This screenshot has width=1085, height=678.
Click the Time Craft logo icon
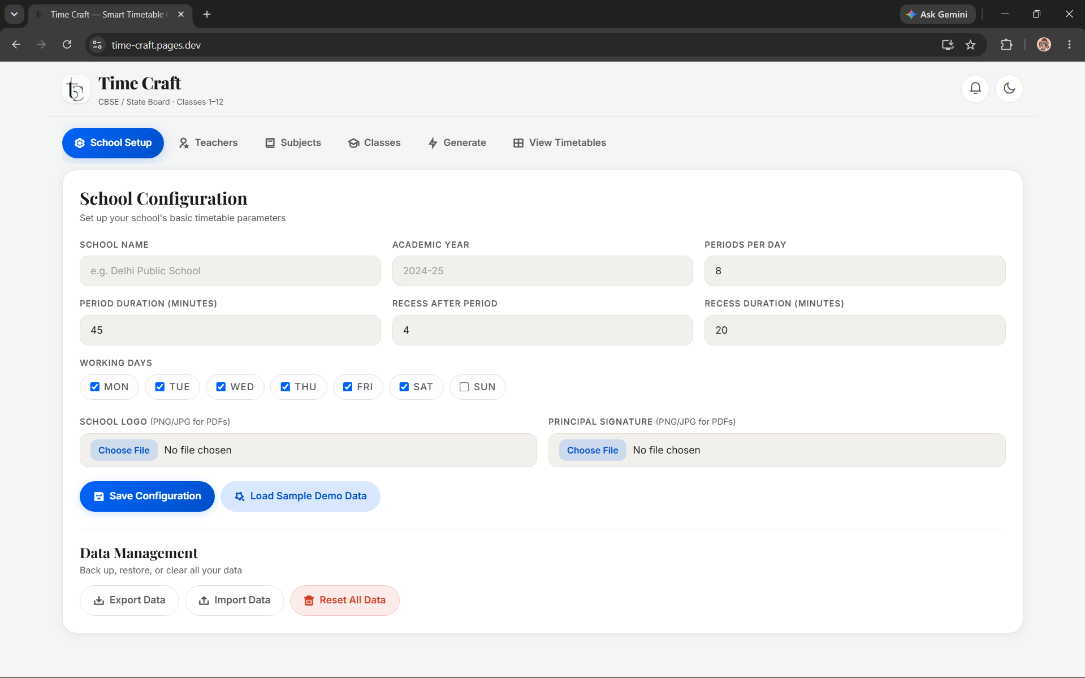coord(76,89)
